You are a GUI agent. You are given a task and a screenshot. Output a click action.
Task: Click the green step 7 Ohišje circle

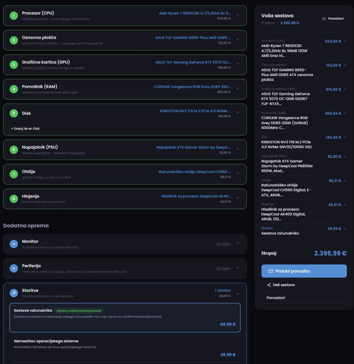click(x=14, y=174)
